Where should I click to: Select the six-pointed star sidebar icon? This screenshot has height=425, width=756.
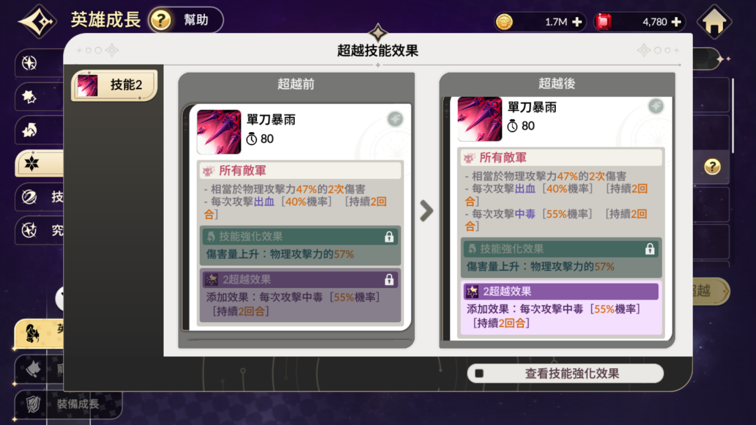pos(31,164)
